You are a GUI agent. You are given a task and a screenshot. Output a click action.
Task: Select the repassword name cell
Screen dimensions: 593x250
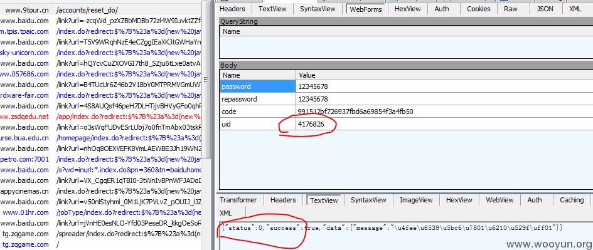258,99
